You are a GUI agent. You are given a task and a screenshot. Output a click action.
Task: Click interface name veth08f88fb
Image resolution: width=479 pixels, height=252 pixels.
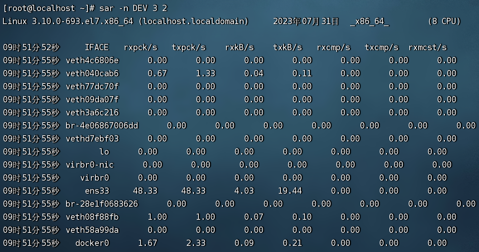[x=92, y=217]
